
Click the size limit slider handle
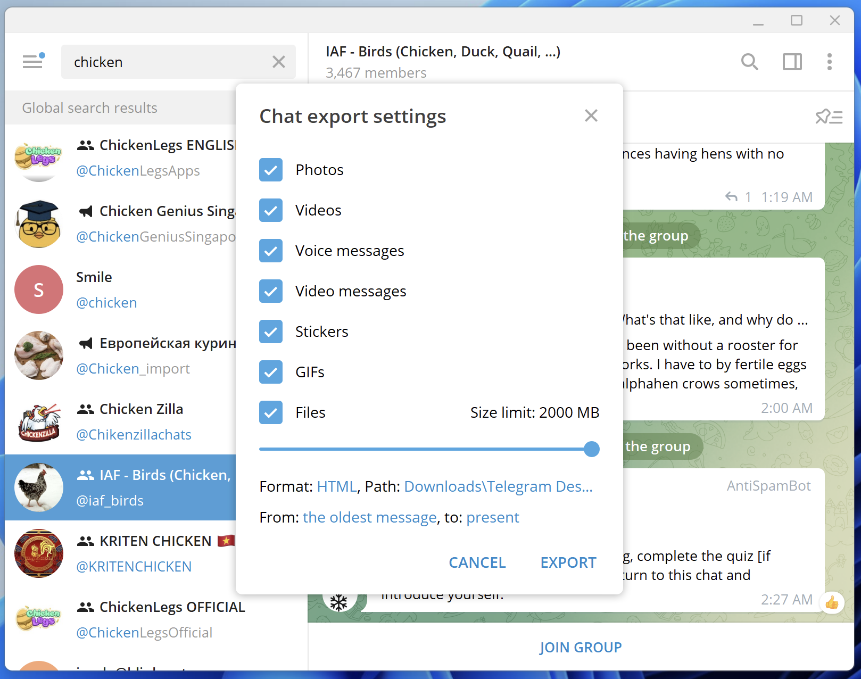[591, 449]
